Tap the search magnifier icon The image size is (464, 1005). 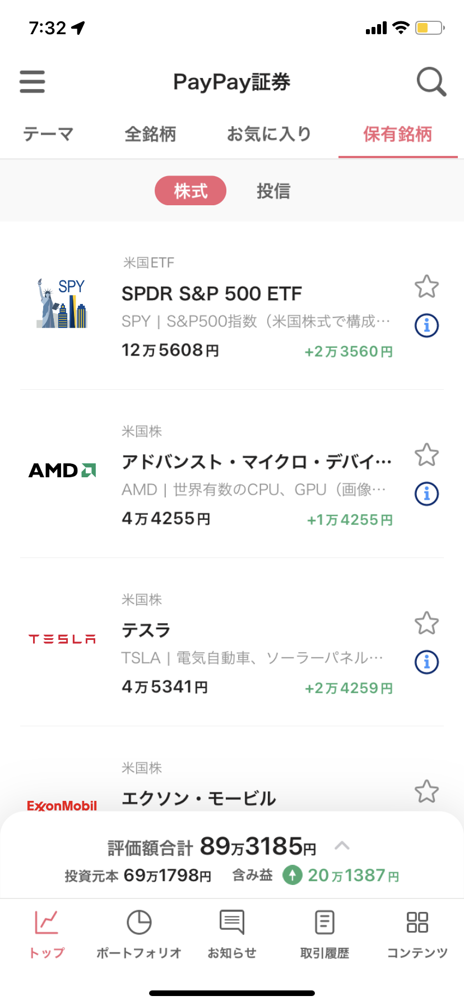tap(431, 82)
